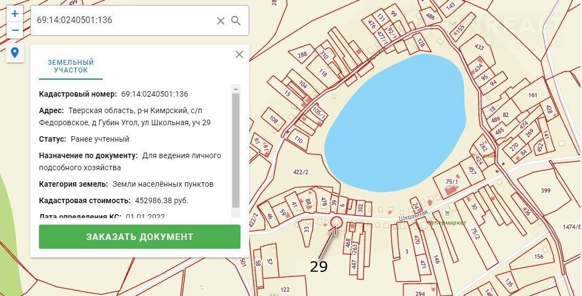Select parcel 156 on the map
The image size is (582, 296).
539,256
